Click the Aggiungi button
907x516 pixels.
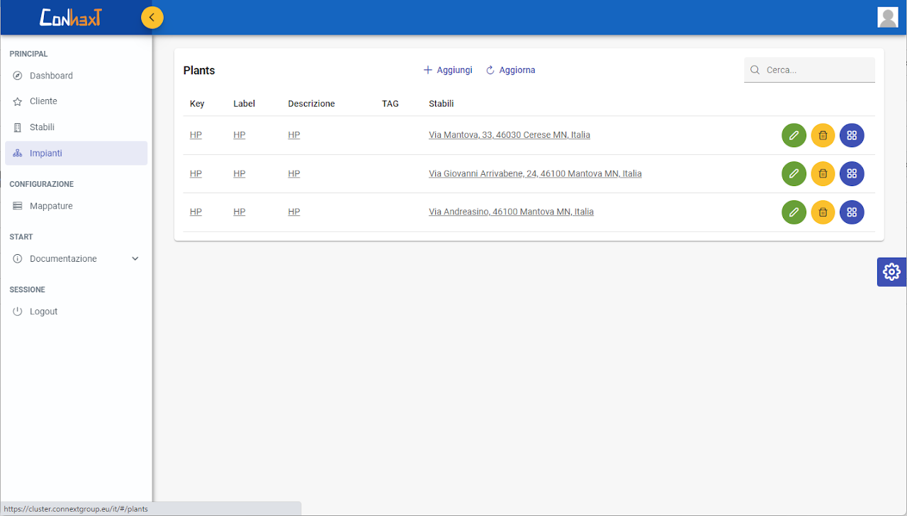coord(448,70)
